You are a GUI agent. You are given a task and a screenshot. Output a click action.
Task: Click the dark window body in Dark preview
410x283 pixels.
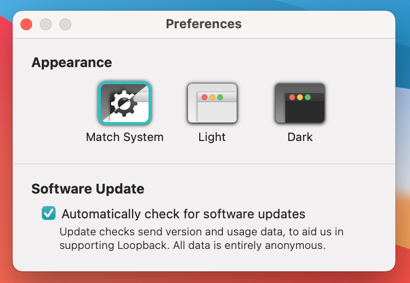tap(305, 112)
